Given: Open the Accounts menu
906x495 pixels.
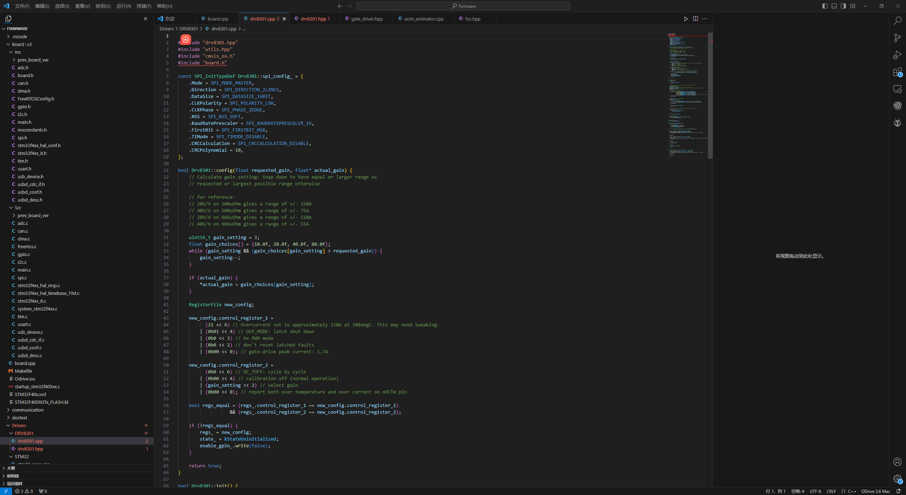Looking at the screenshot, I should click(x=898, y=462).
